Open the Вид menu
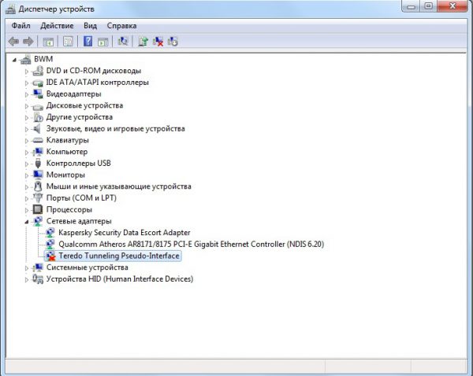Image resolution: width=473 pixels, height=376 pixels. [x=90, y=26]
